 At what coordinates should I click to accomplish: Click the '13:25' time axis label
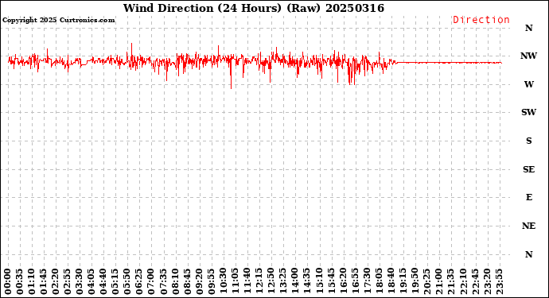tap(283, 282)
